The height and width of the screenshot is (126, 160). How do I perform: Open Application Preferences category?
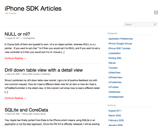[x=120, y=39]
